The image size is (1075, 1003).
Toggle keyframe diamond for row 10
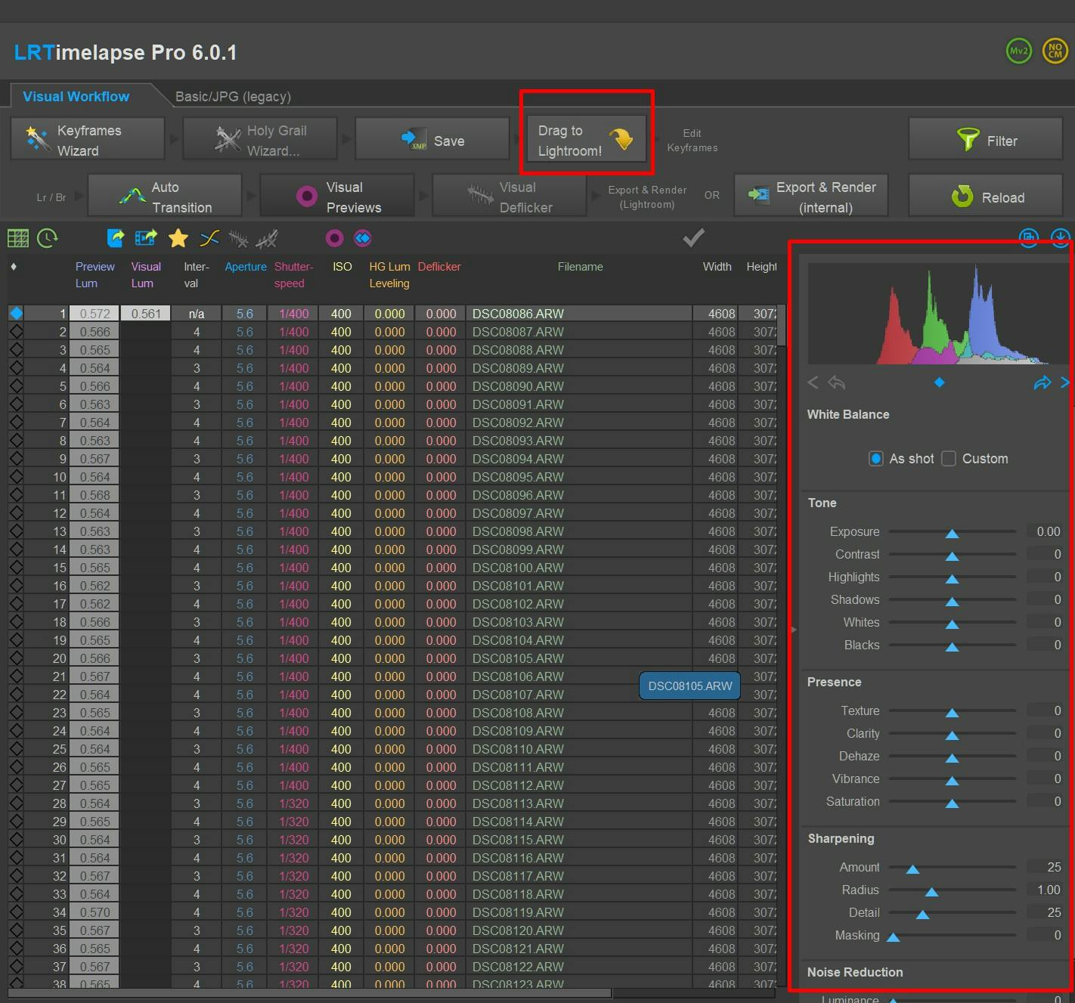16,477
